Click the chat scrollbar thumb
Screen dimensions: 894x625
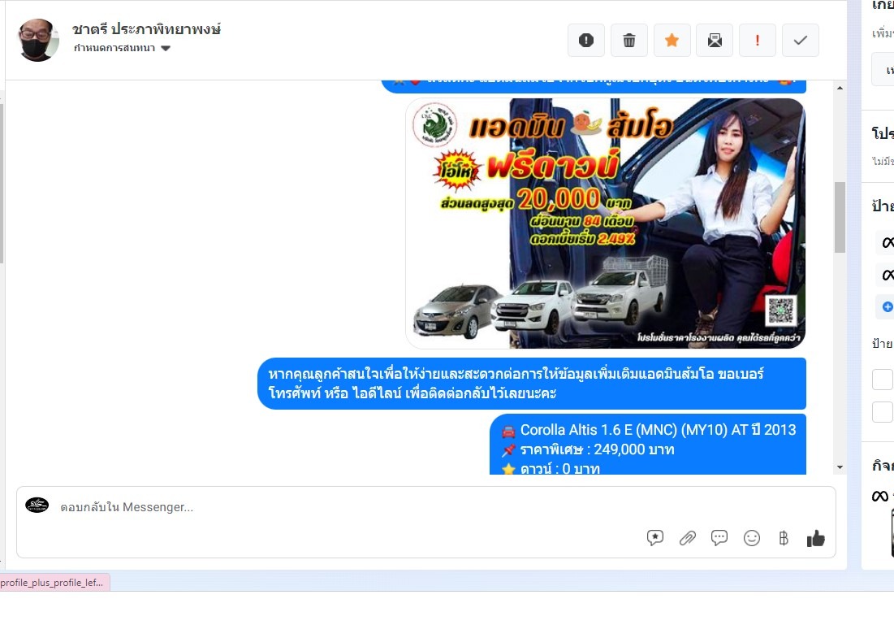(840, 218)
